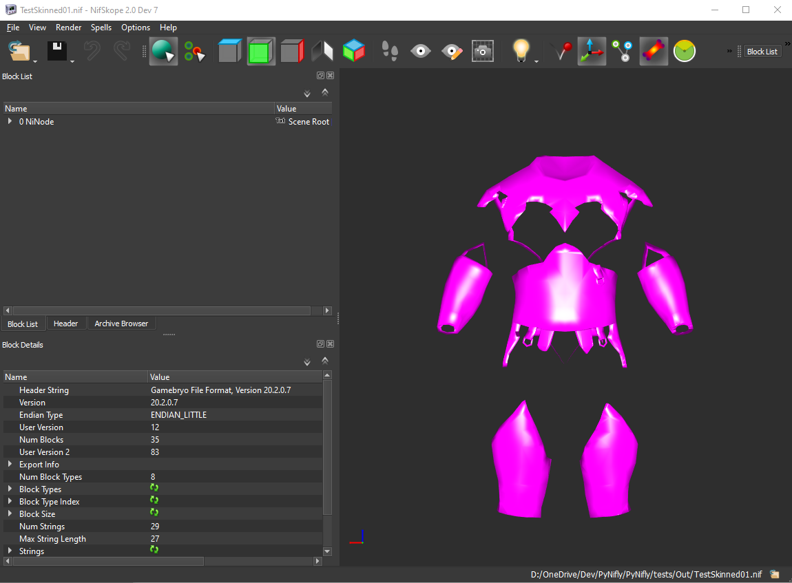Expand all rows in Block List
This screenshot has width=792, height=583.
(307, 93)
